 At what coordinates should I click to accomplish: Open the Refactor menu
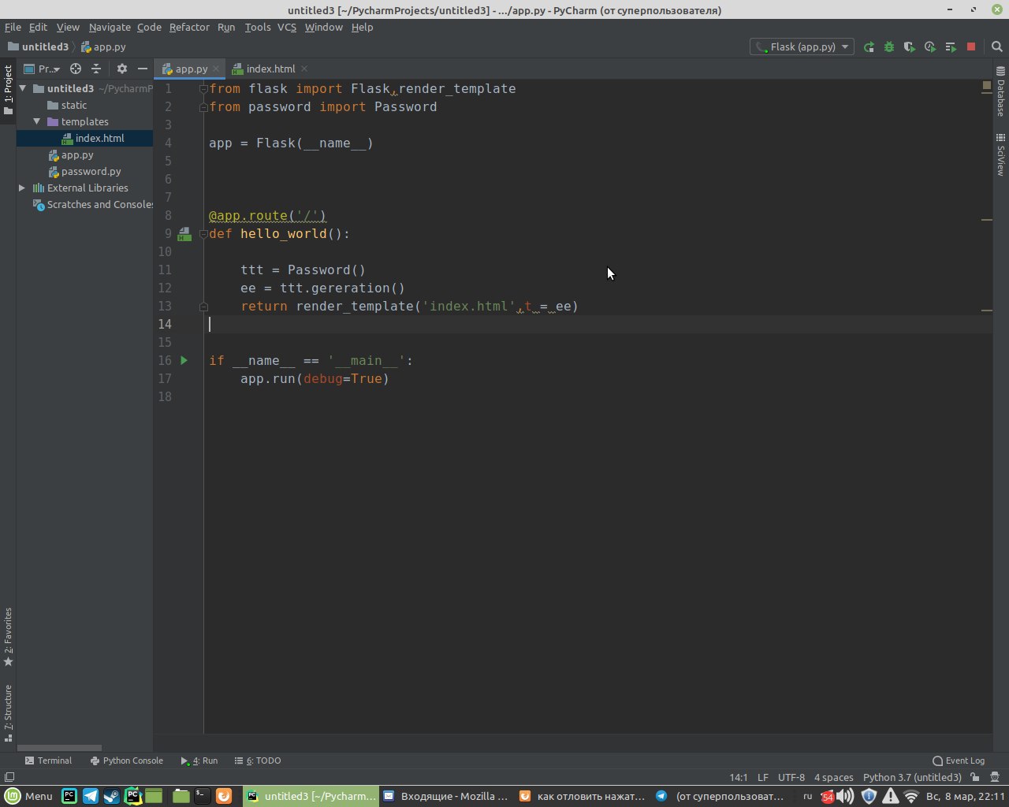pyautogui.click(x=189, y=27)
